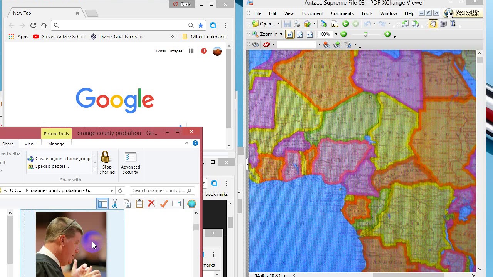Click the Search orange county field
This screenshot has height=277, width=493.
click(162, 190)
